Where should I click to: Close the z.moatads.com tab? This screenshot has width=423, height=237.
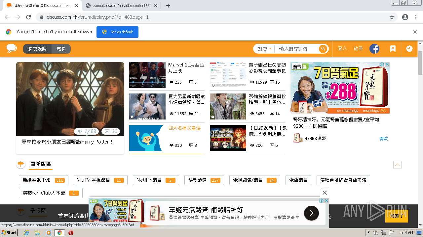coord(156,6)
